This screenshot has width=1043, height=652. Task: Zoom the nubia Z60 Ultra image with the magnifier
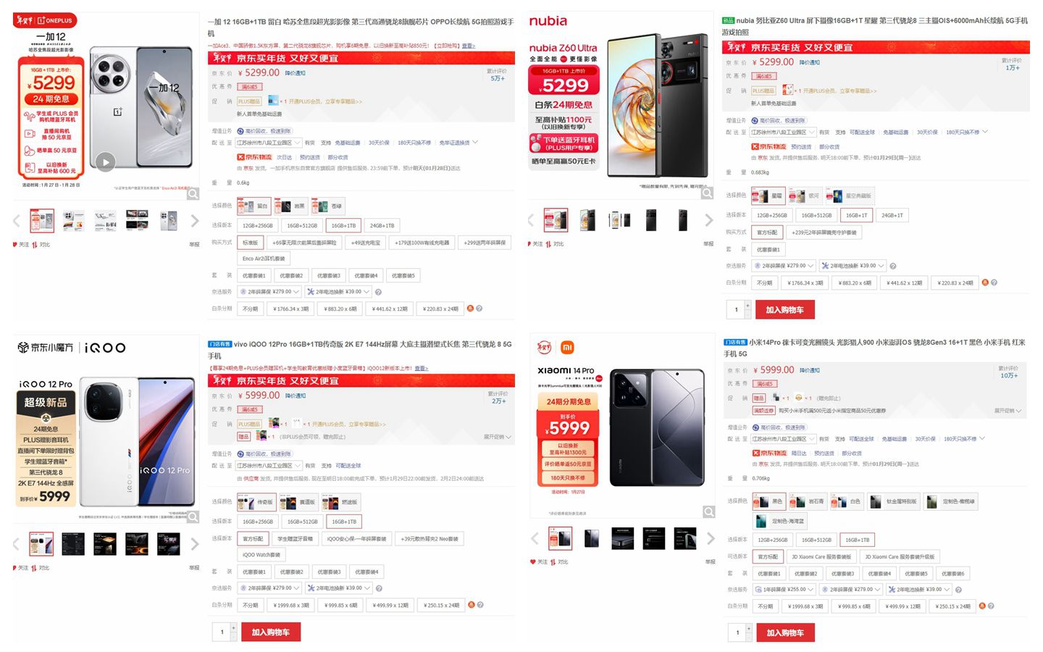pyautogui.click(x=708, y=194)
